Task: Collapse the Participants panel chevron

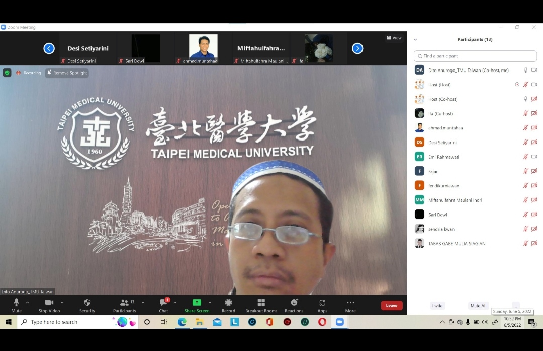Action: tap(415, 40)
